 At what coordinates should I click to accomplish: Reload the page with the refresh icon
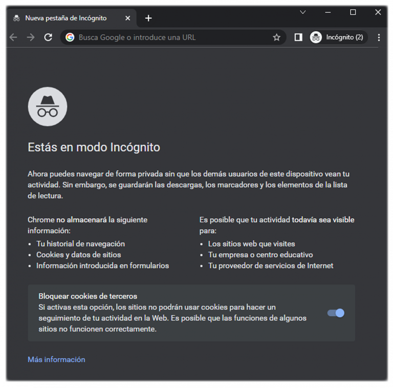[x=48, y=37]
